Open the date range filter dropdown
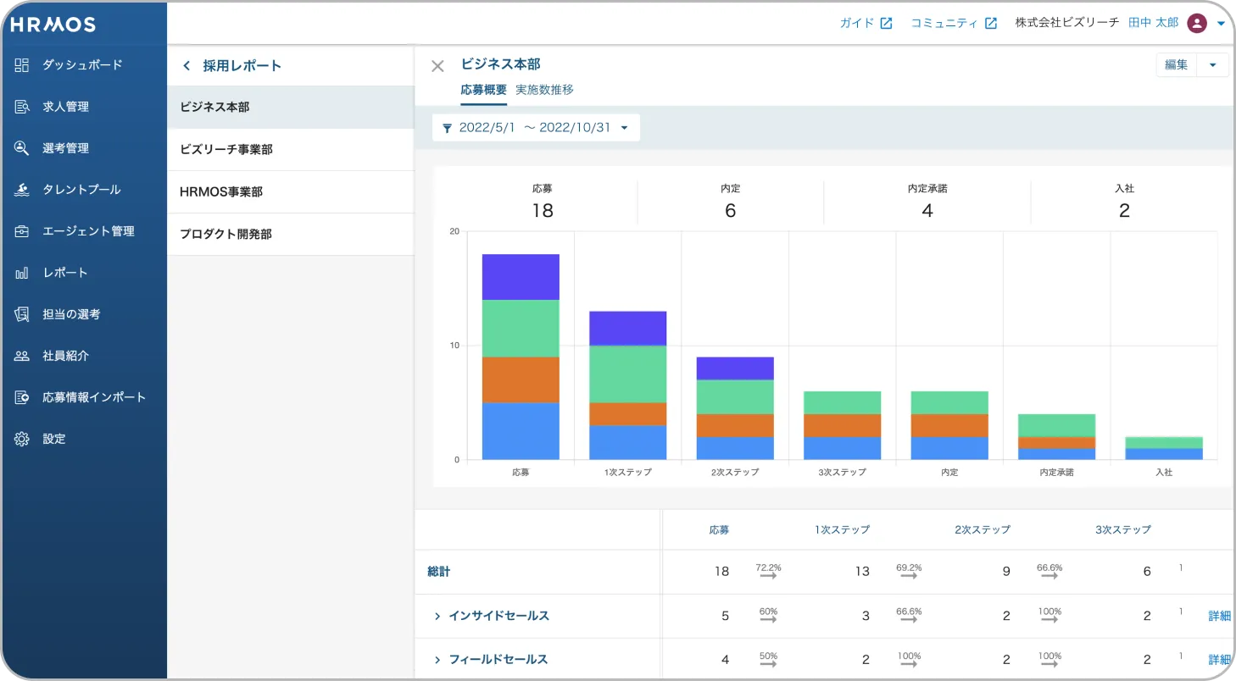The width and height of the screenshot is (1236, 681). [x=536, y=128]
